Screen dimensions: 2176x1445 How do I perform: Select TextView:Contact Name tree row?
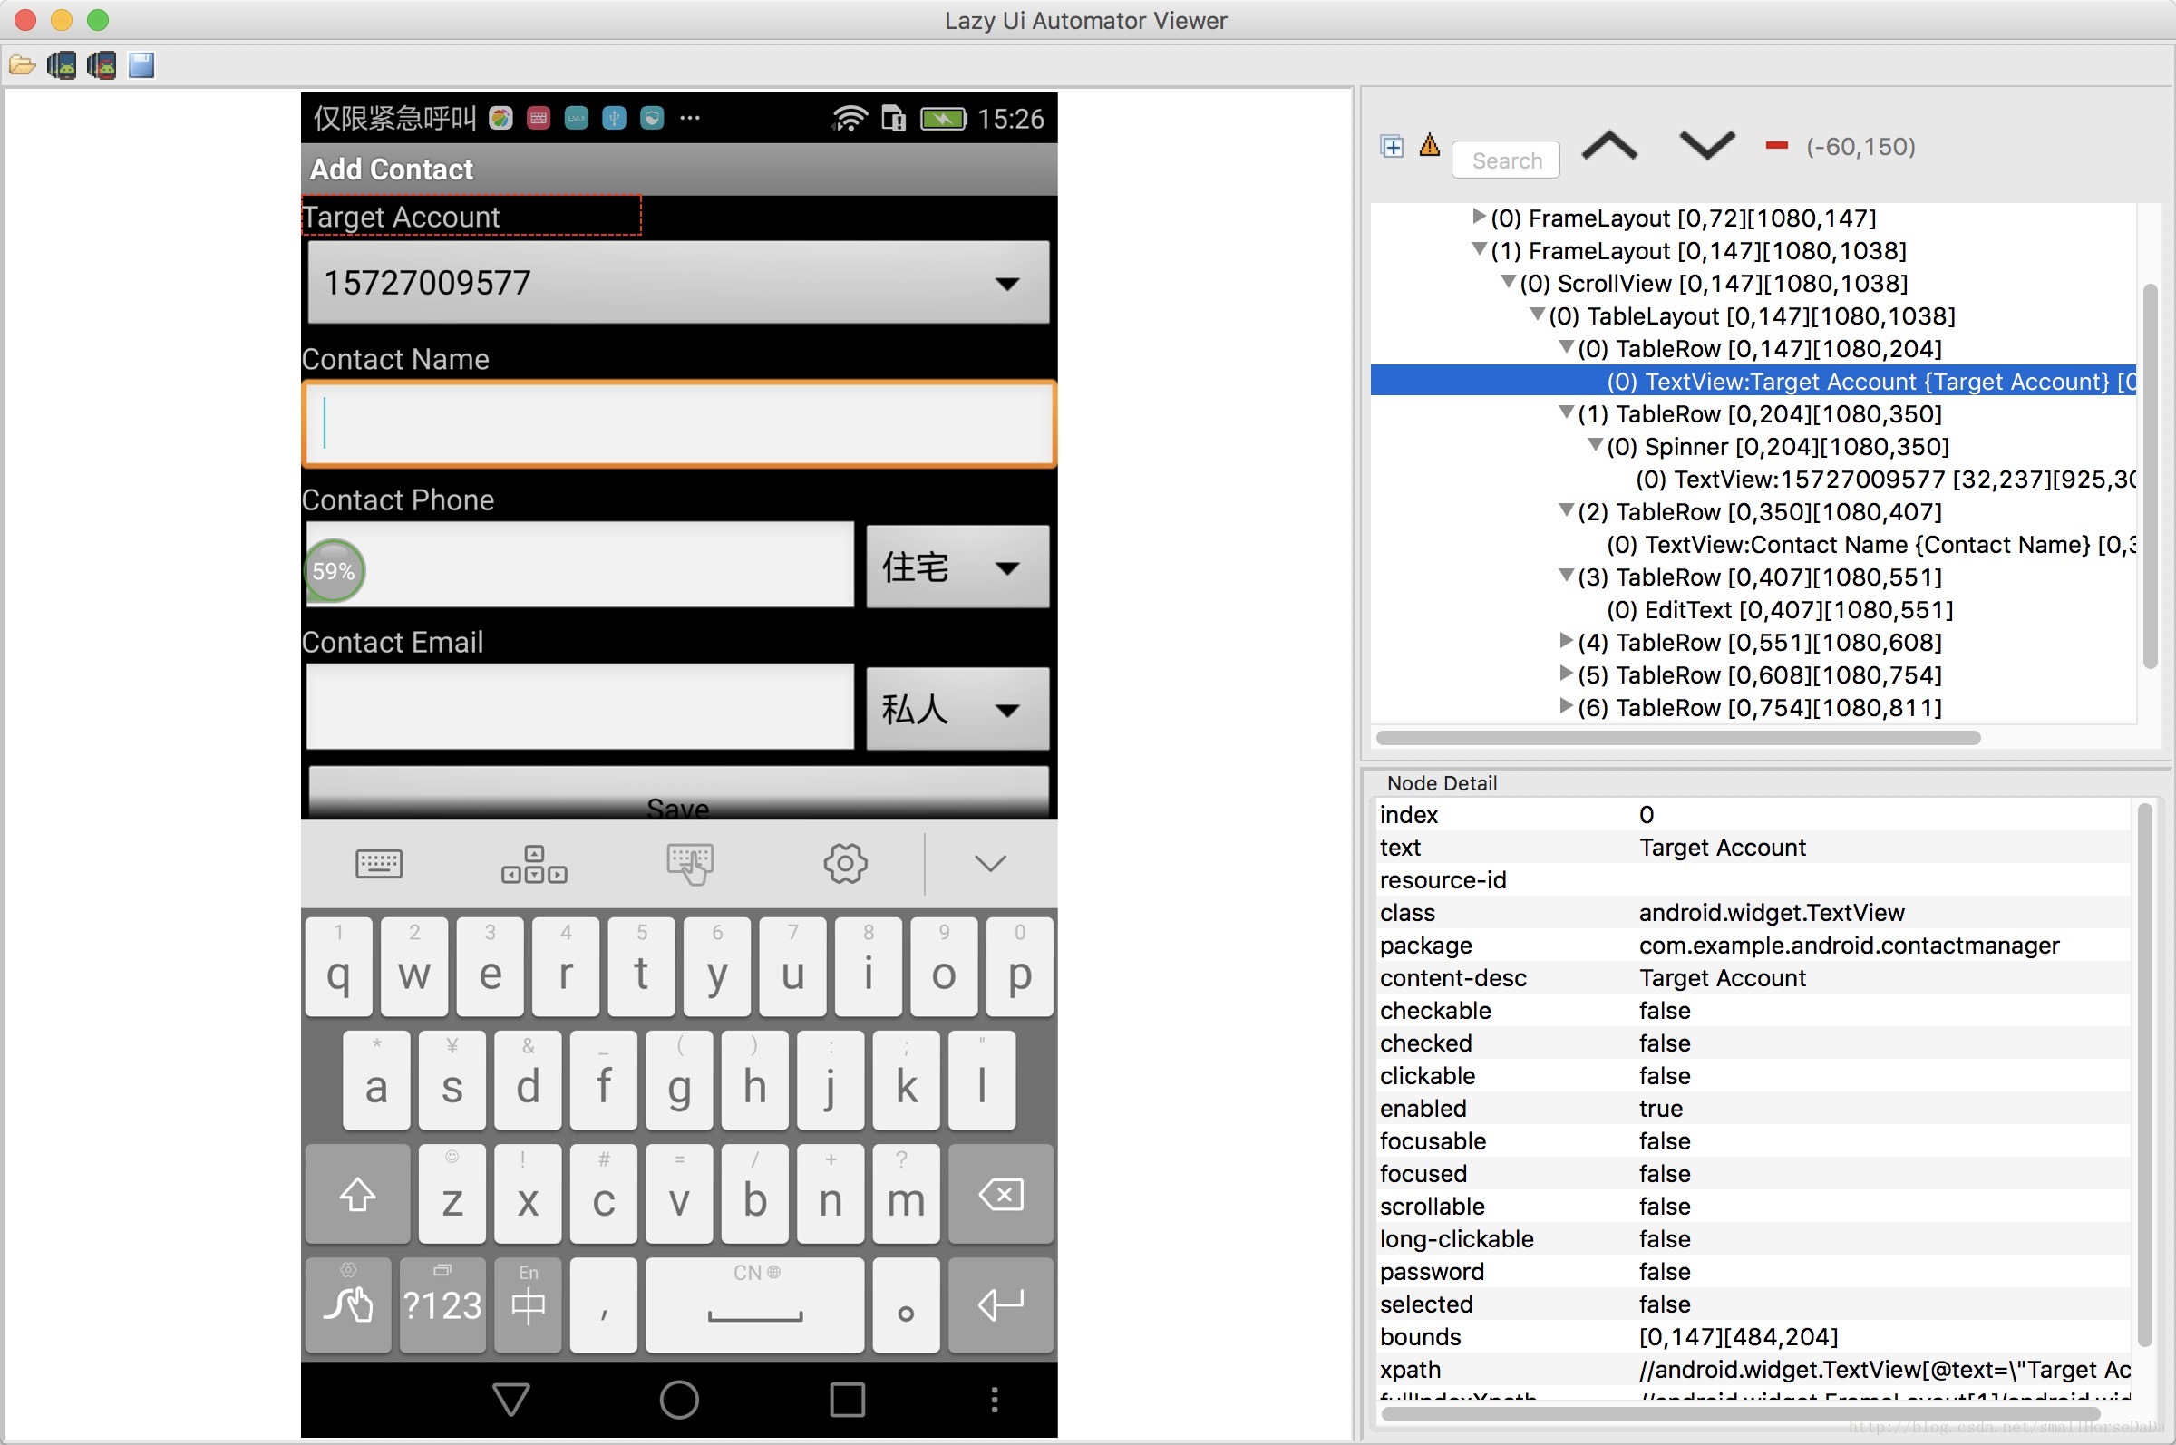(1871, 545)
